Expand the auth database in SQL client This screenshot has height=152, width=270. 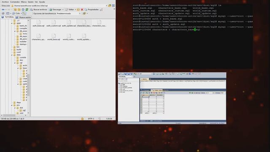tap(119, 85)
